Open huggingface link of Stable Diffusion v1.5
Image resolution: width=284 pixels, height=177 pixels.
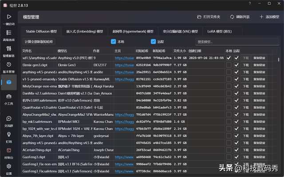(x=124, y=79)
